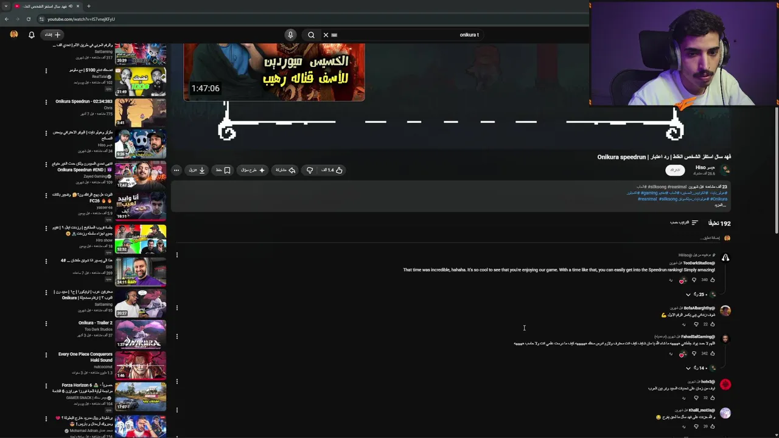The height and width of the screenshot is (438, 779).
Task: Like the BofaAlbarghthy comment
Action: [x=713, y=324]
